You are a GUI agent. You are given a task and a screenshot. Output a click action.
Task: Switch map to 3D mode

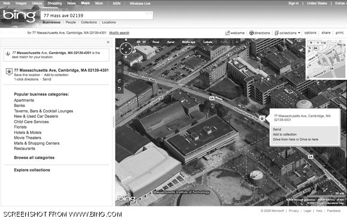[x=144, y=42]
